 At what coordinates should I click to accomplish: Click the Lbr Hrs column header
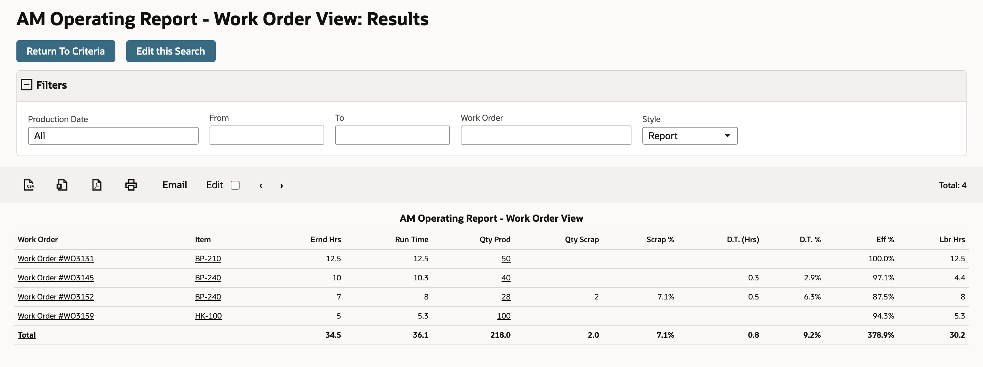[953, 239]
